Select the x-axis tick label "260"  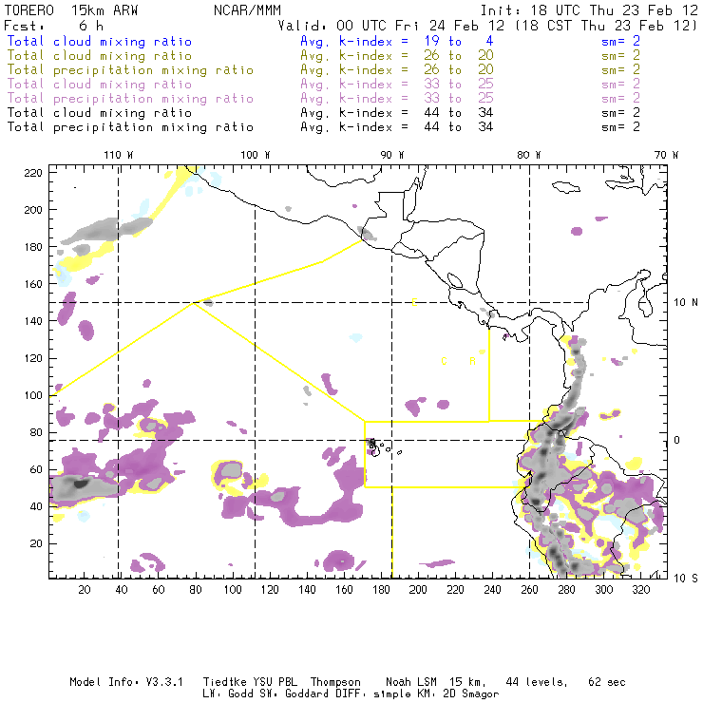coord(529,590)
